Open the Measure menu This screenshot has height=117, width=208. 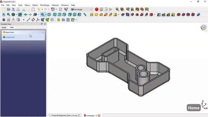pyautogui.click(x=55, y=5)
